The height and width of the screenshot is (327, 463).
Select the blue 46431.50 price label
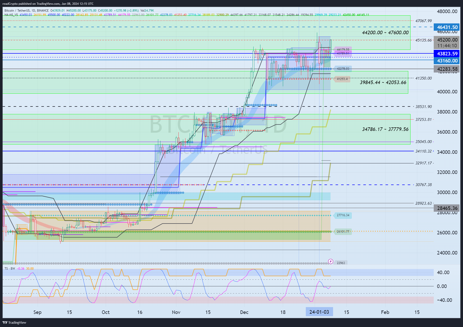click(x=447, y=27)
